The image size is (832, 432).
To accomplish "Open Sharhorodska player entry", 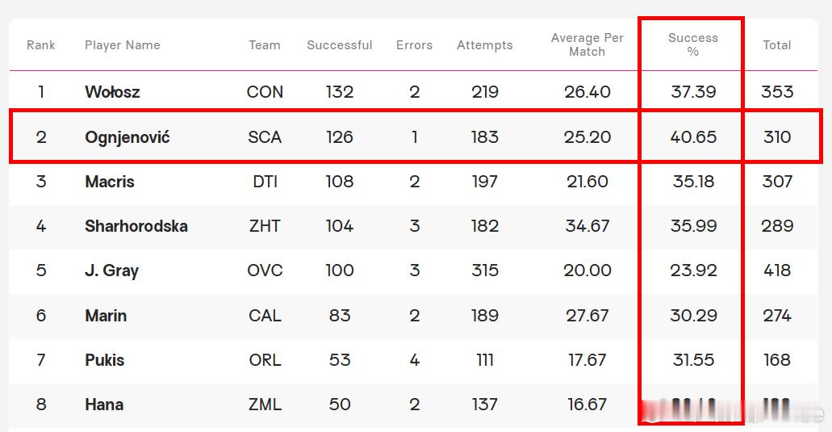I will (136, 226).
